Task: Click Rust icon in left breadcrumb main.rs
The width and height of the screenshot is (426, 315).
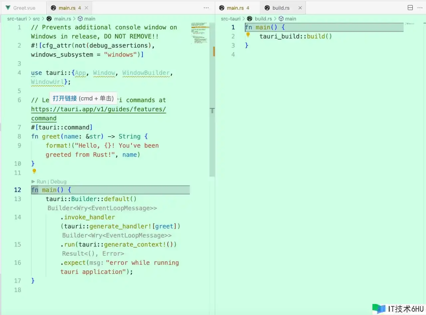Action: click(x=49, y=19)
